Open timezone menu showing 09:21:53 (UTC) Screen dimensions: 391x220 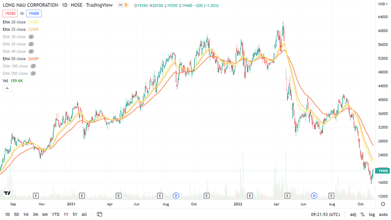325,214
